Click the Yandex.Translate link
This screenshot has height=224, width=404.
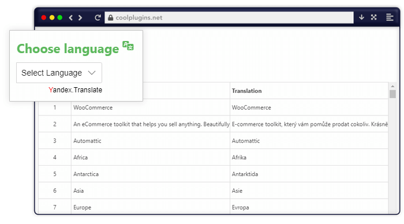pos(75,90)
